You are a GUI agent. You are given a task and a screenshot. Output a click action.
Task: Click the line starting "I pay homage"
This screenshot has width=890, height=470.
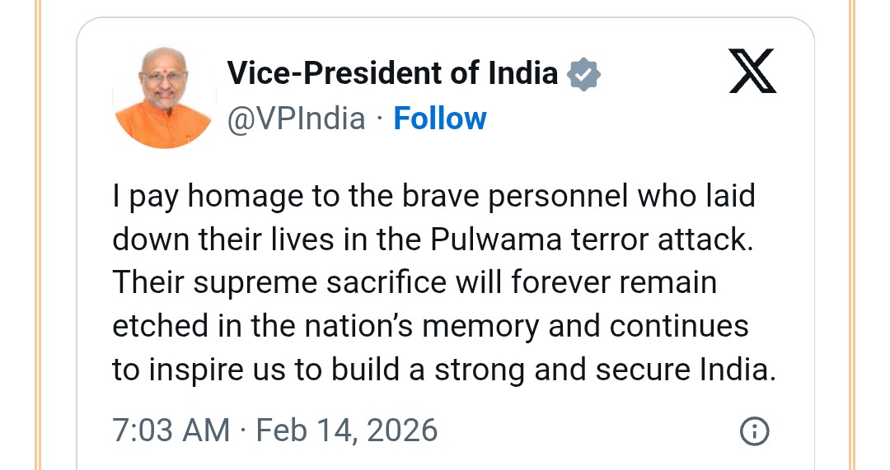[x=433, y=198]
